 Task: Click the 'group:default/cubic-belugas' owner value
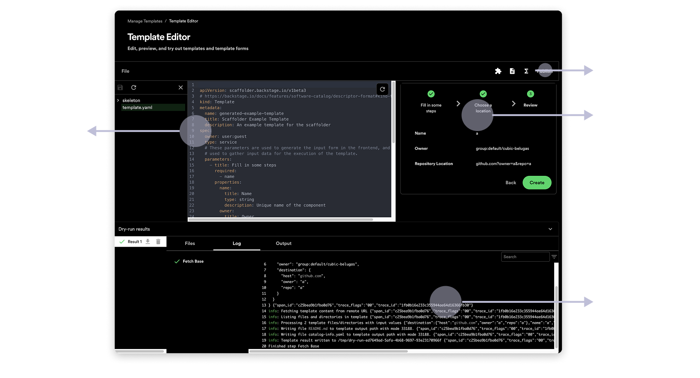502,149
